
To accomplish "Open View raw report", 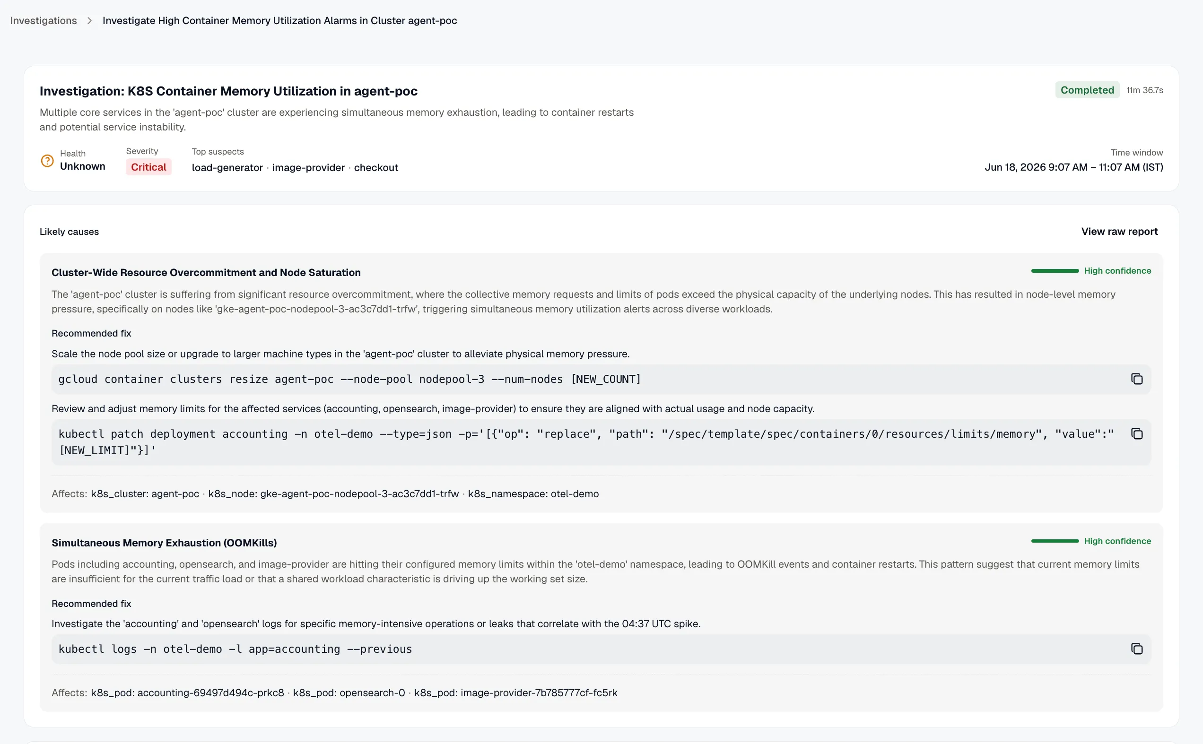I will [x=1119, y=231].
